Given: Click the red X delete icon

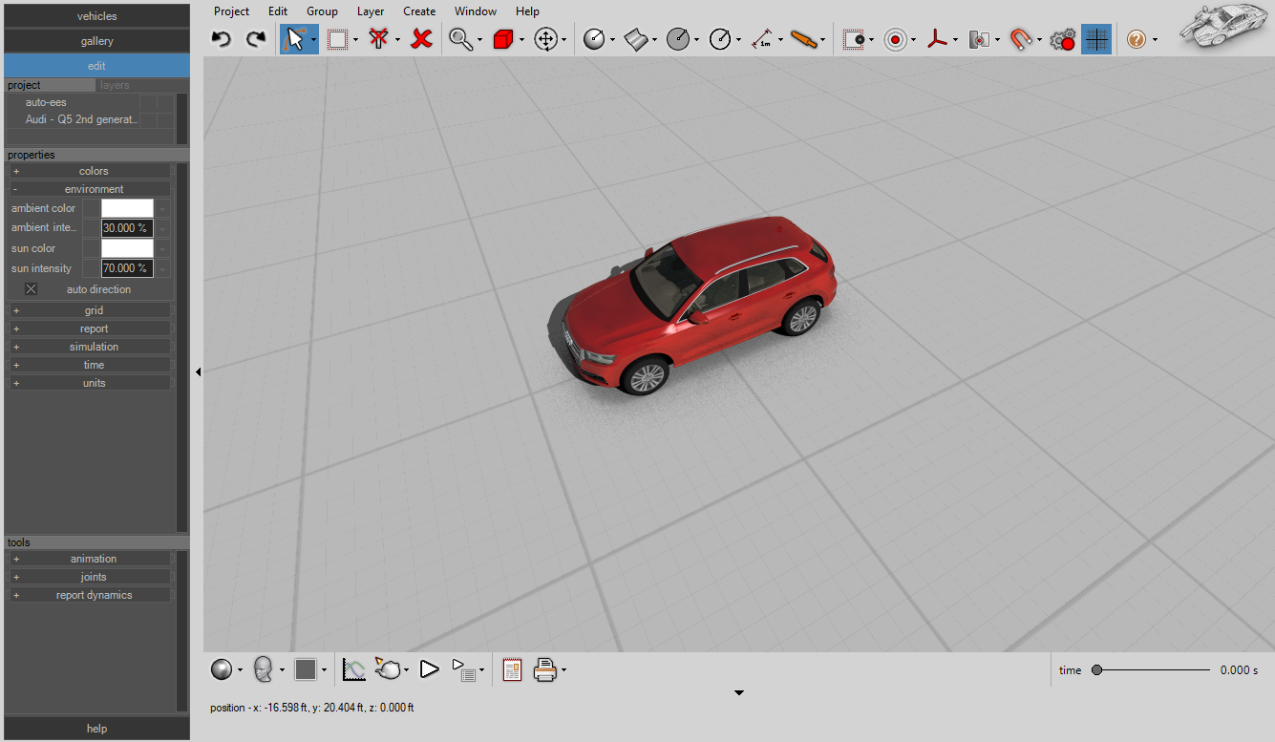Looking at the screenshot, I should [x=421, y=39].
